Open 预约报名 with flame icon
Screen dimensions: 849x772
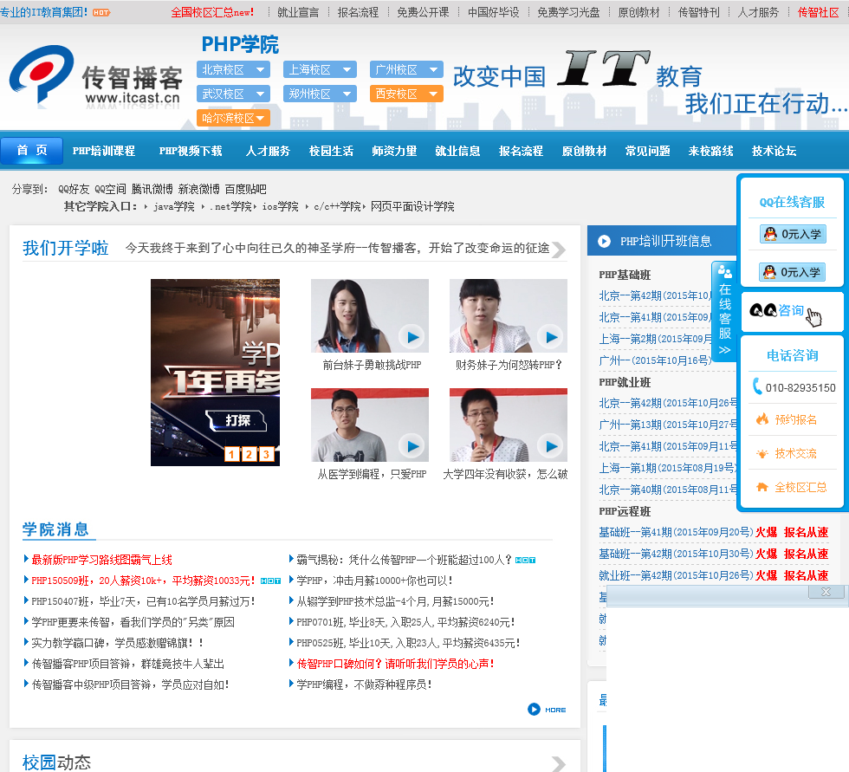[787, 419]
